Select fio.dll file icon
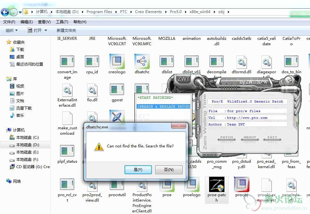310x214 pixels. (92, 90)
